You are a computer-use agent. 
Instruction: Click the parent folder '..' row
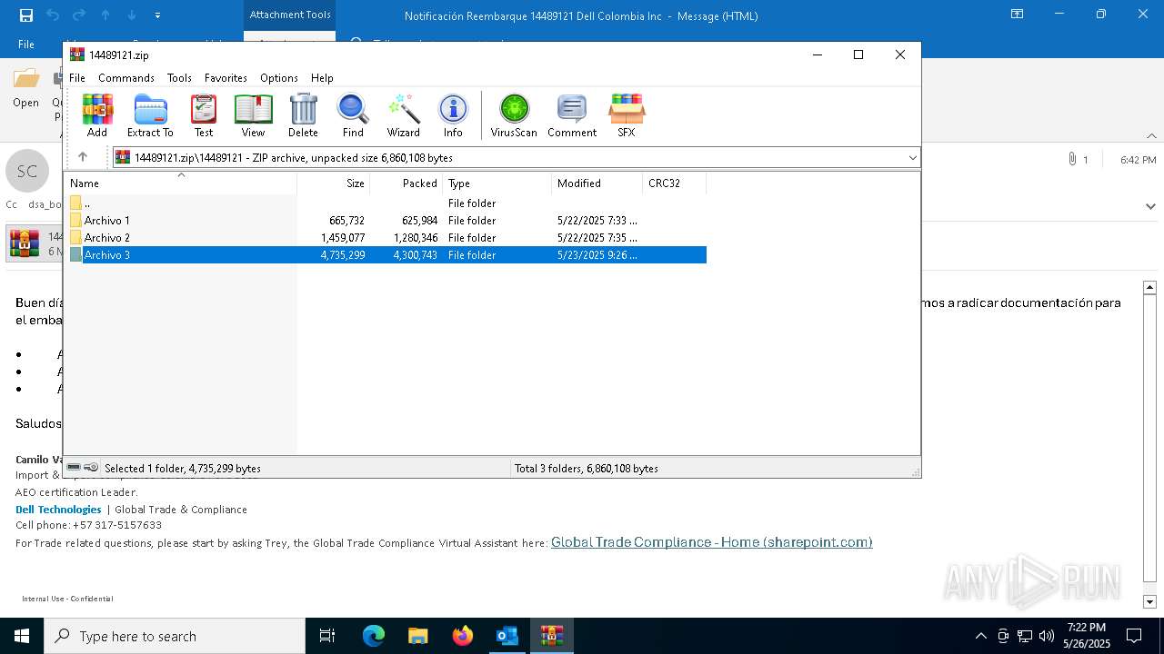coord(387,203)
